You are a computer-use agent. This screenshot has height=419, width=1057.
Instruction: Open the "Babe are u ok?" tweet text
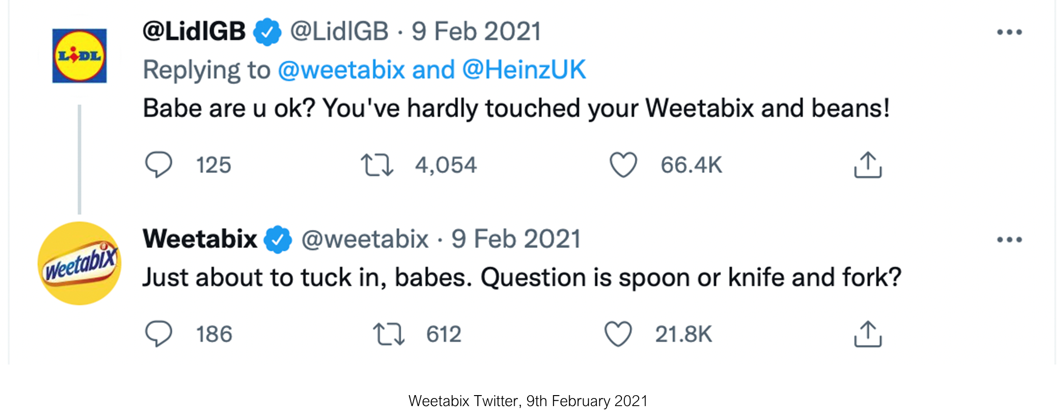516,108
